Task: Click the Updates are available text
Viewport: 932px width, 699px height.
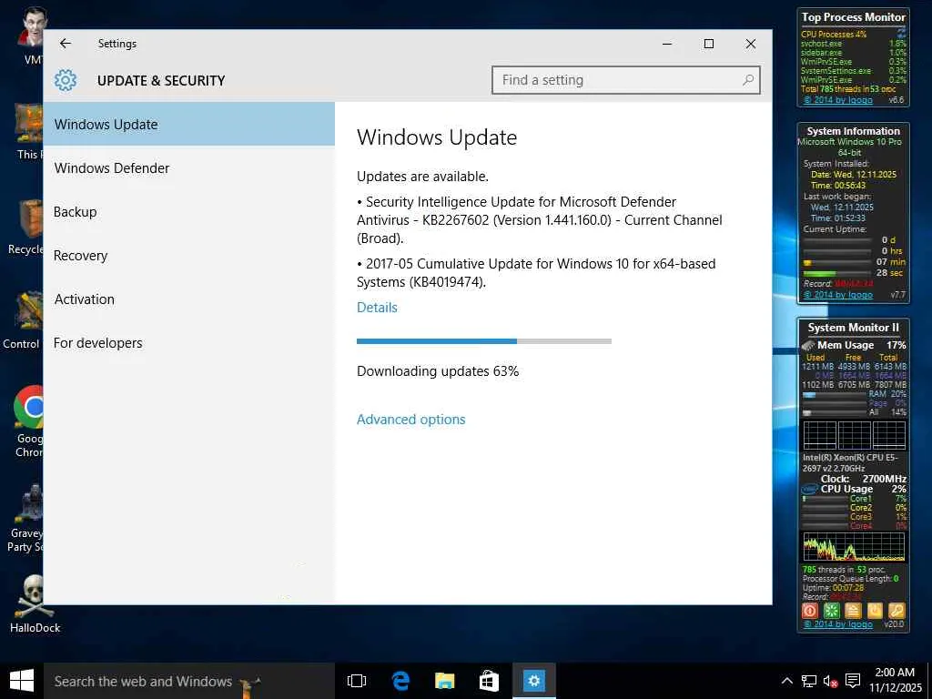Action: [x=422, y=177]
